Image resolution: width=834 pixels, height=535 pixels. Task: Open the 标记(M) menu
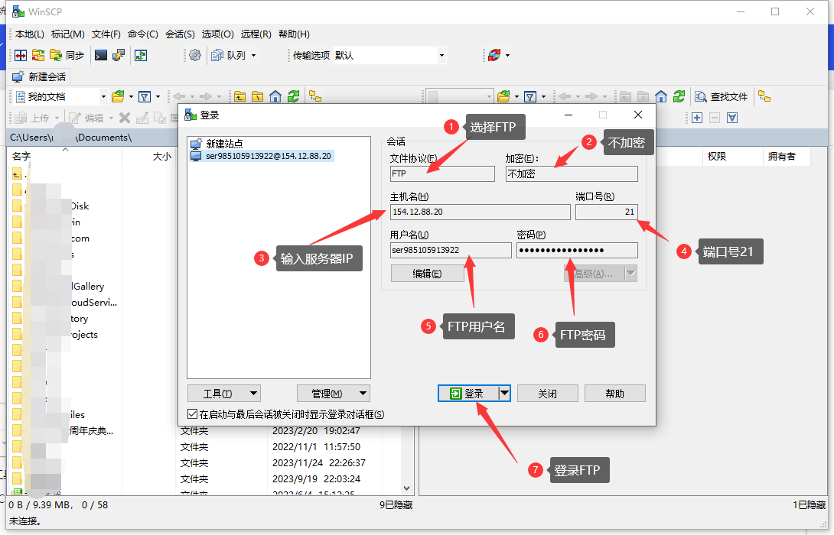67,34
